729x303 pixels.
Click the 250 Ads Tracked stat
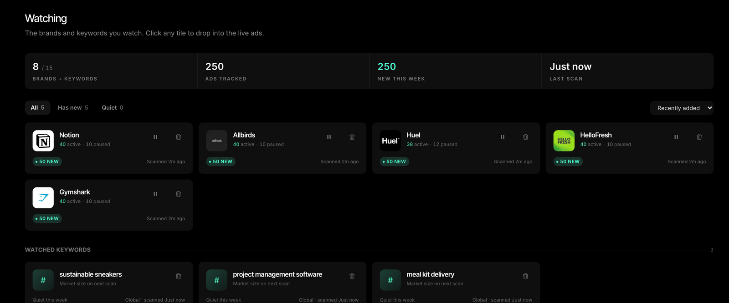pyautogui.click(x=283, y=71)
